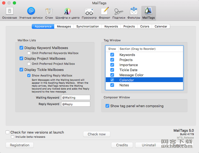Open the Synchronization tab
Viewport: 199px width, 153px height.
pyautogui.click(x=88, y=26)
